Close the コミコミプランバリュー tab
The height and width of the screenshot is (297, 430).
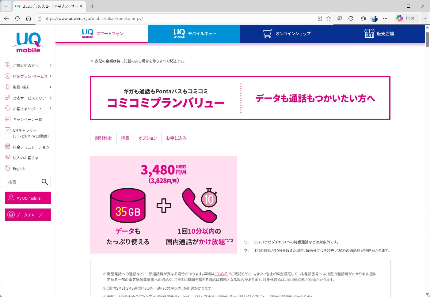[81, 6]
